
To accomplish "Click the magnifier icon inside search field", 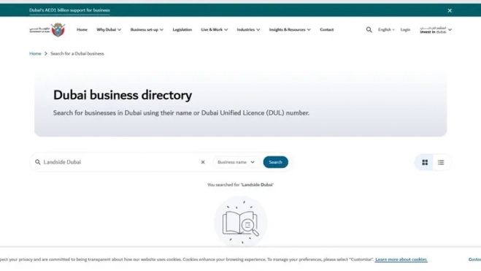I will 38,162.
